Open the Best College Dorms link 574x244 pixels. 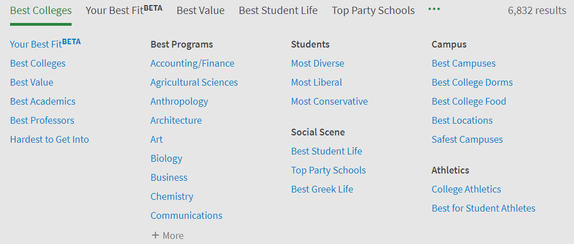coord(472,82)
